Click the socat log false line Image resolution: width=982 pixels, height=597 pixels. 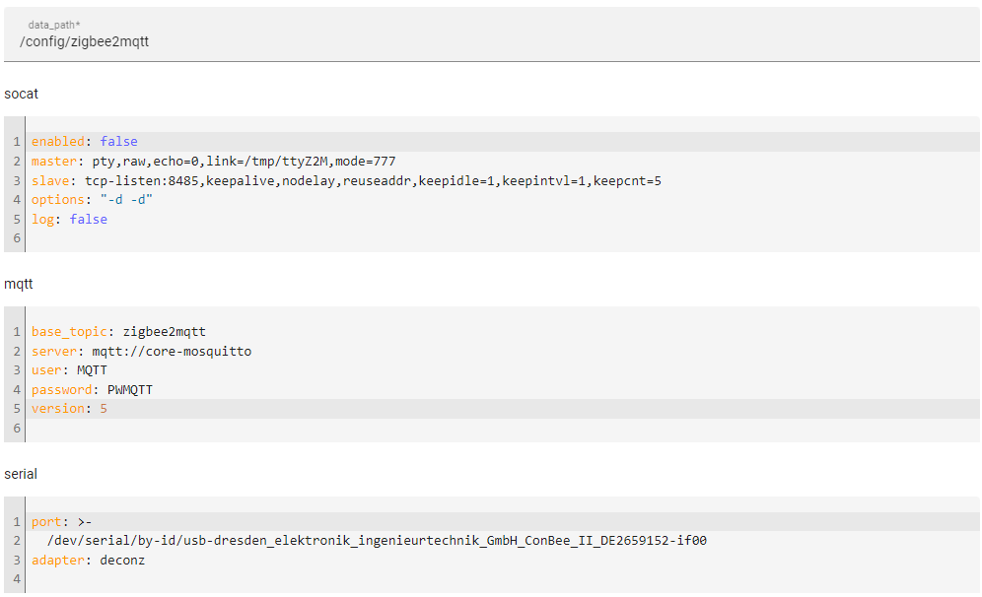tap(503, 219)
